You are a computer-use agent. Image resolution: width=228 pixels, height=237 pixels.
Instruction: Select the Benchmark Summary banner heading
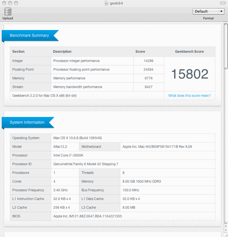[29, 35]
